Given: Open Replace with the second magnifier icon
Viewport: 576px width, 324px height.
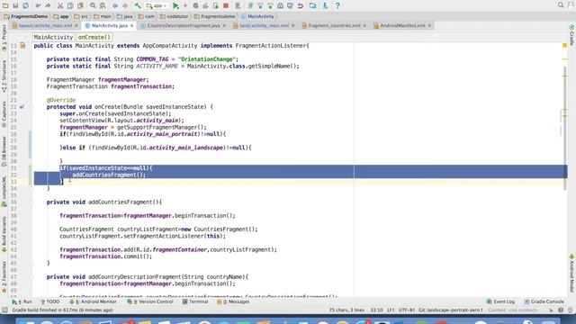Looking at the screenshot, I should 103,5.
